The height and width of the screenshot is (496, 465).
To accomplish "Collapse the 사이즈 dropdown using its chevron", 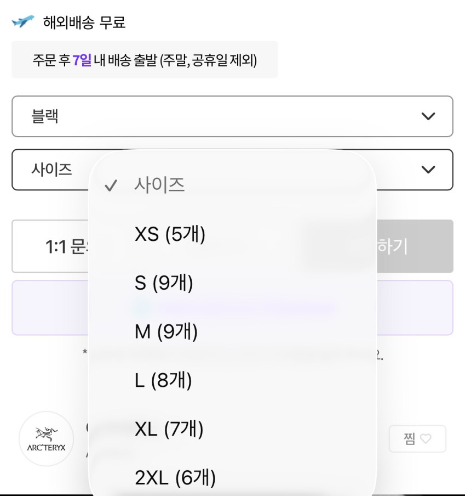I will [x=428, y=170].
